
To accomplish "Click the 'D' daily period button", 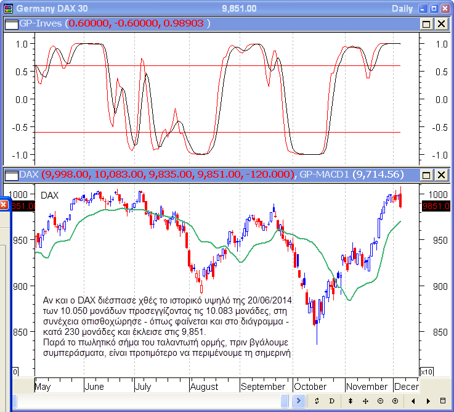I will (x=331, y=402).
